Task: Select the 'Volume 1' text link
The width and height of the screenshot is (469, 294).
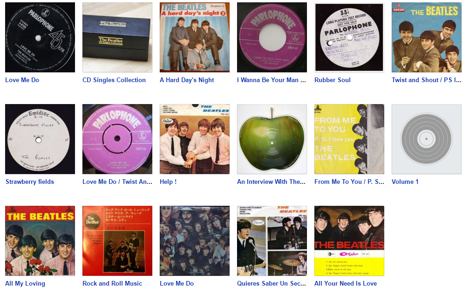Action: (405, 182)
